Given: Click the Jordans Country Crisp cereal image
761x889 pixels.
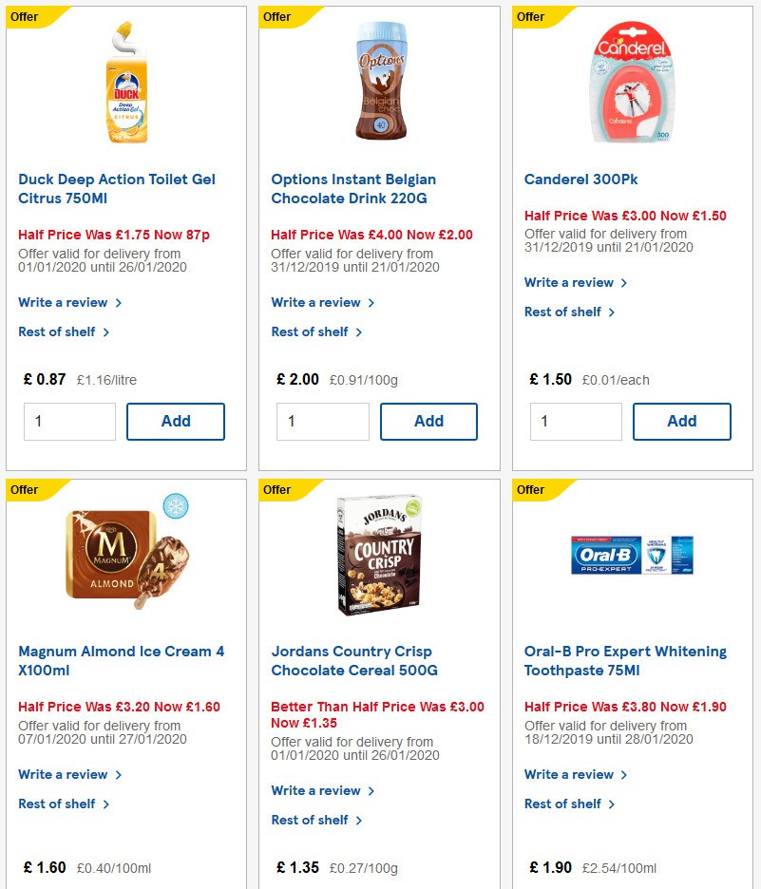Looking at the screenshot, I should coord(379,555).
